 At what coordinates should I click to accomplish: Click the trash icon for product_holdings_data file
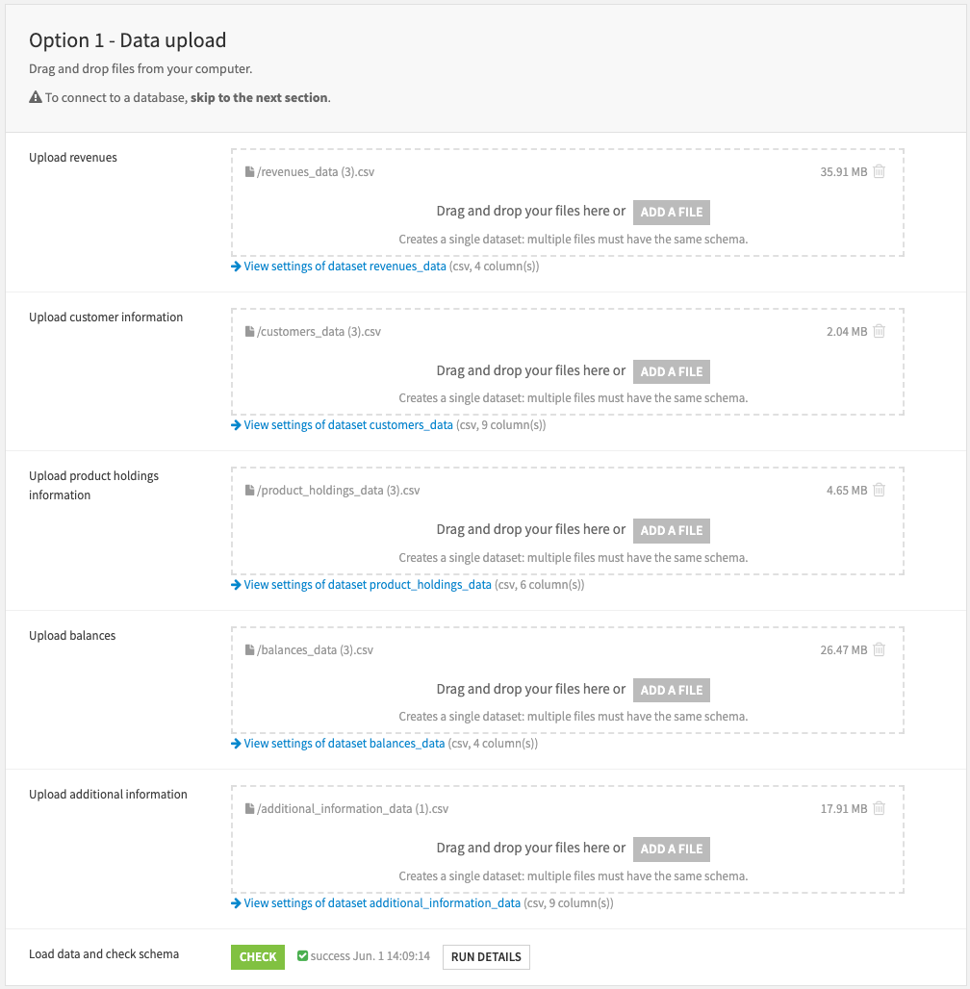[879, 490]
